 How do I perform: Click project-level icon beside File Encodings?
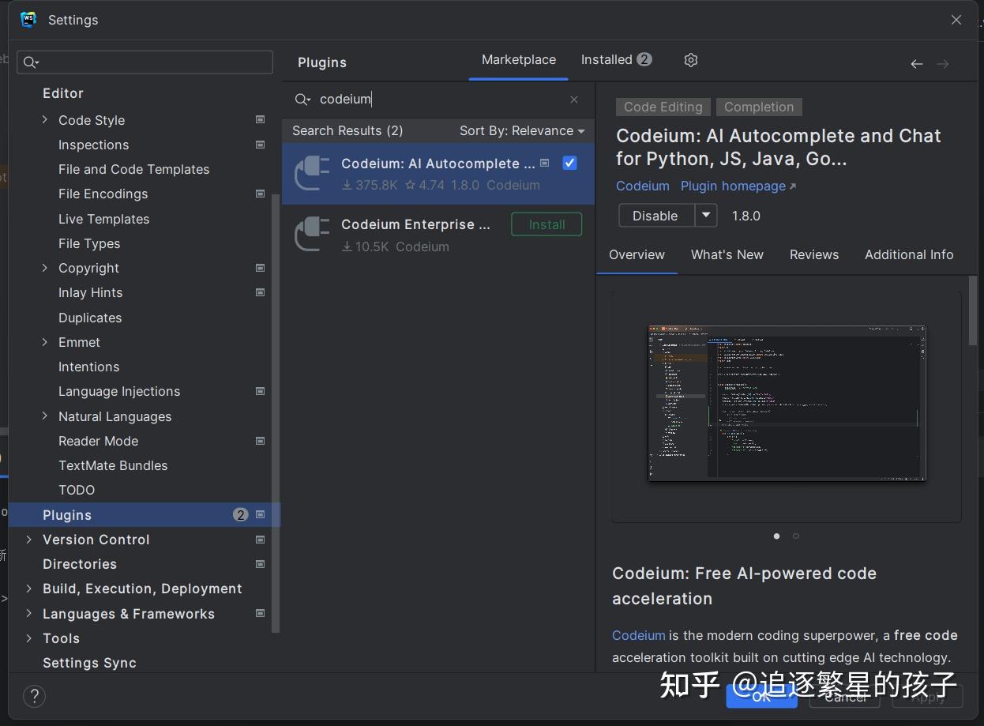point(260,194)
